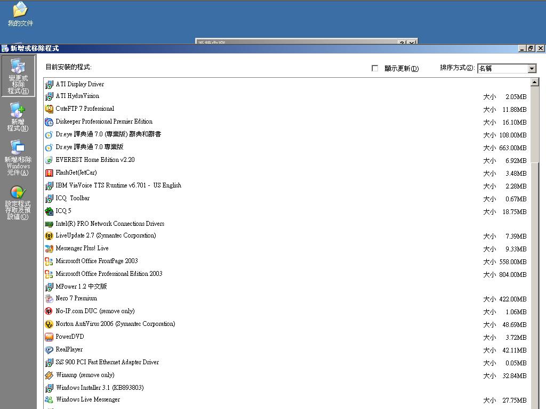Open the 新增程式 sidebar option
The image size is (546, 409).
(18, 117)
